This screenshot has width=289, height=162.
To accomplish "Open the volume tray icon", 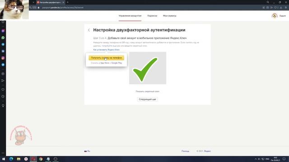I will (259, 159).
